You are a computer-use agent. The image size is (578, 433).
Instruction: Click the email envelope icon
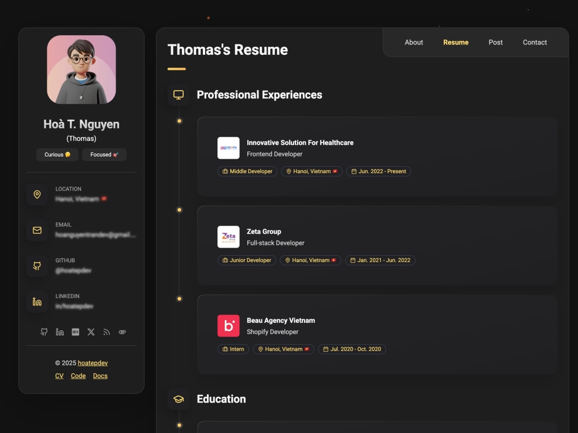click(37, 230)
